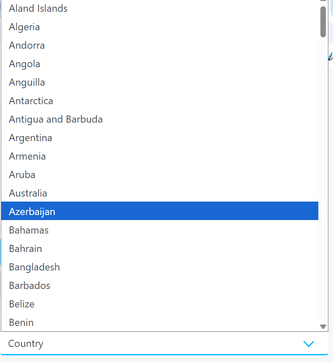This screenshot has width=333, height=362.
Task: Select the Angola option
Action: [25, 64]
